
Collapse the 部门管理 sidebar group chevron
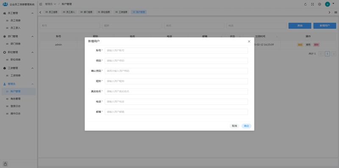(x=33, y=36)
